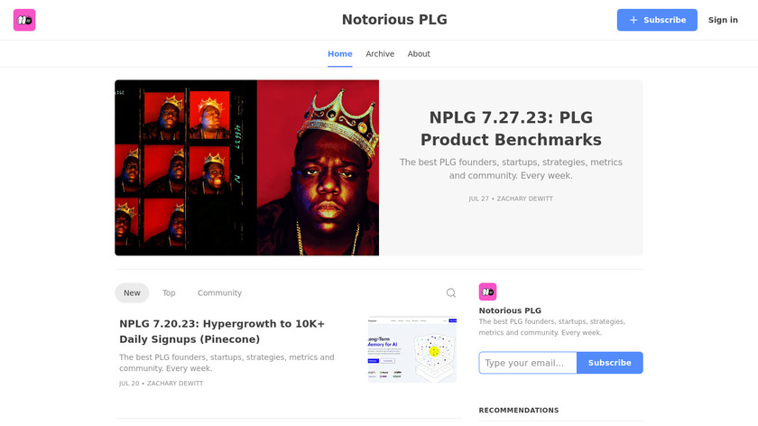Switch to the Archive tab
The image size is (758, 426).
tap(380, 53)
